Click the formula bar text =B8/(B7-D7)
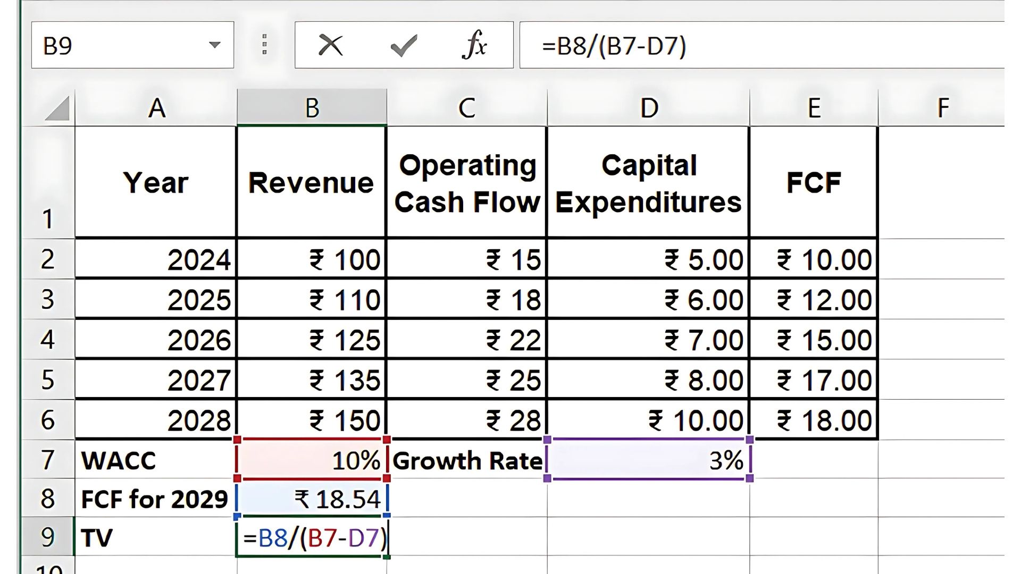This screenshot has width=1021, height=574. 614,46
